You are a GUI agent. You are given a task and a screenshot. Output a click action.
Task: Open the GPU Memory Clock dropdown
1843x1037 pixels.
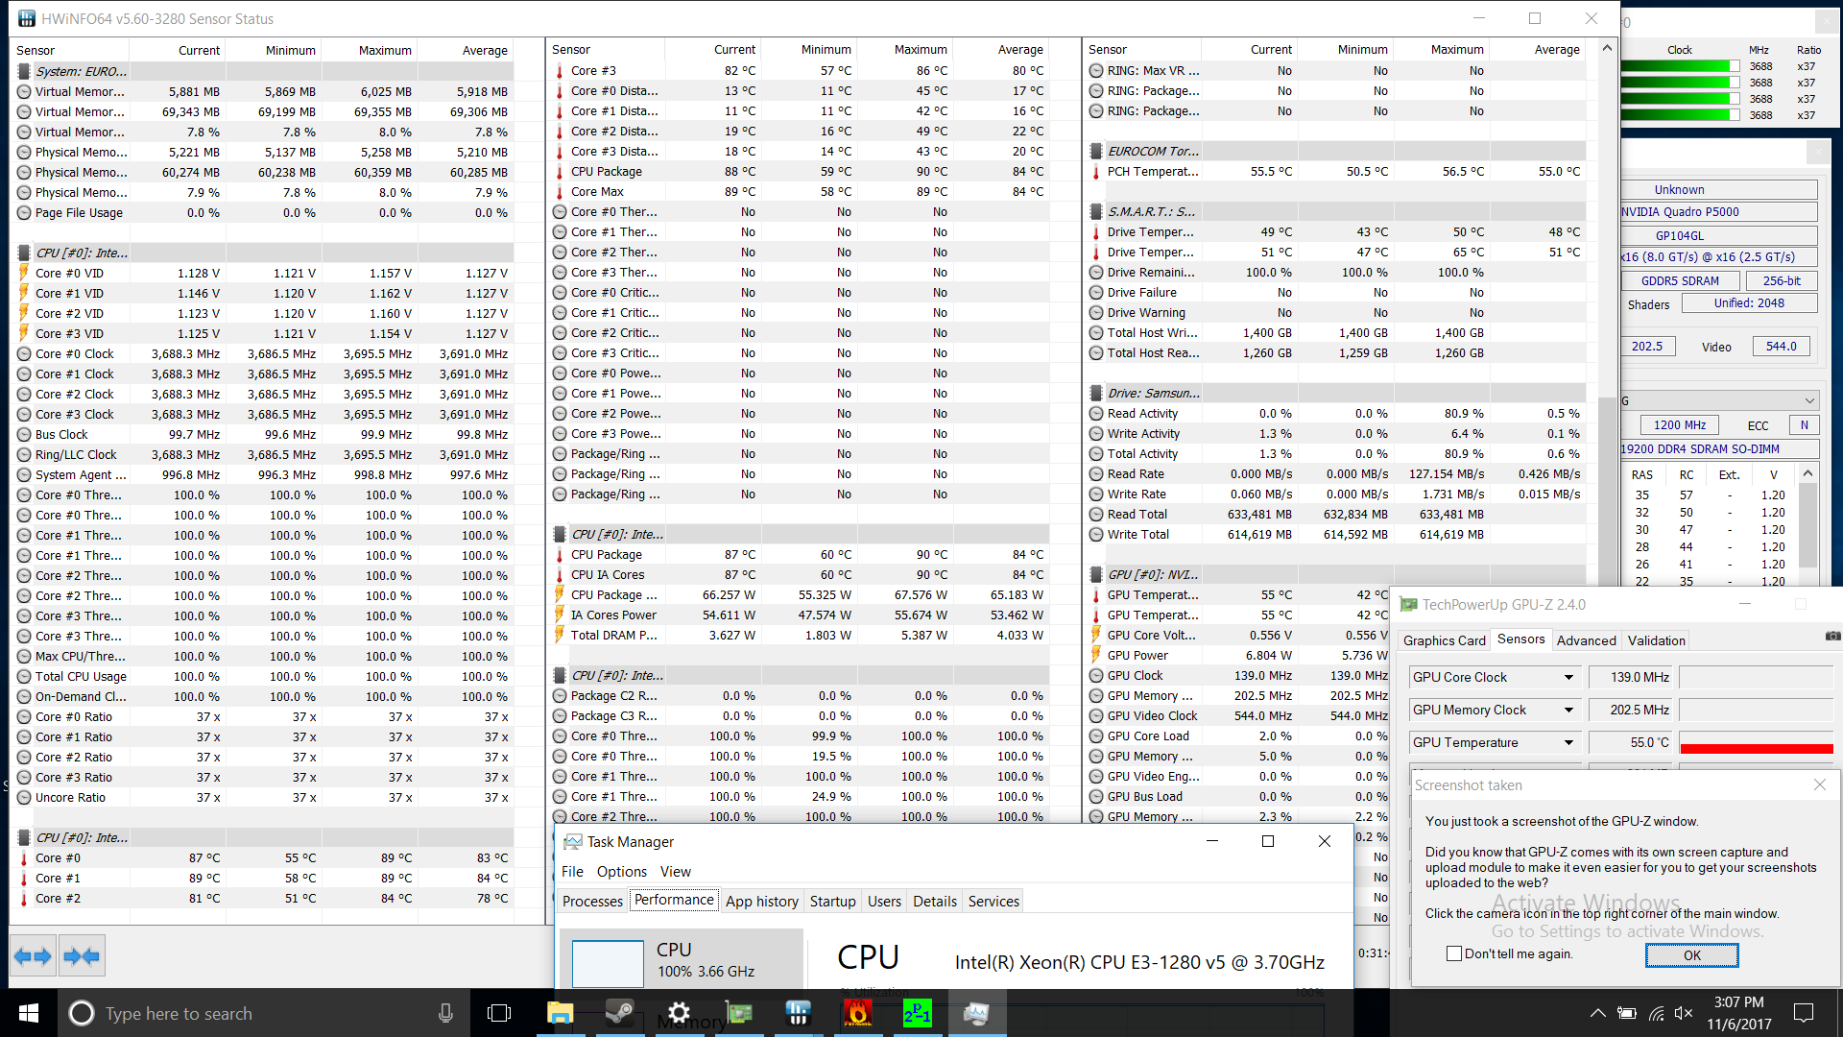[1568, 710]
